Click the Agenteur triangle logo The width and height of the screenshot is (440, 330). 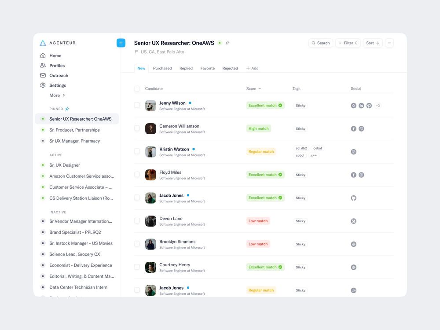coord(43,43)
